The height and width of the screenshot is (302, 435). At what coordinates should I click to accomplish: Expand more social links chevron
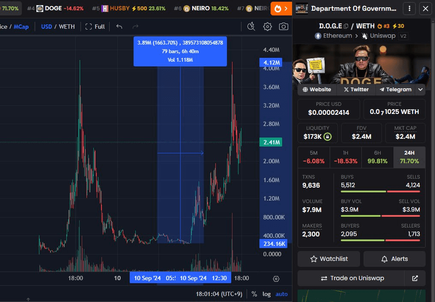click(420, 90)
